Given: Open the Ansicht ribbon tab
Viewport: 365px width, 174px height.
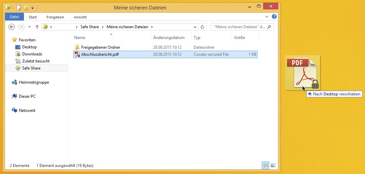Looking at the screenshot, I should pos(80,17).
